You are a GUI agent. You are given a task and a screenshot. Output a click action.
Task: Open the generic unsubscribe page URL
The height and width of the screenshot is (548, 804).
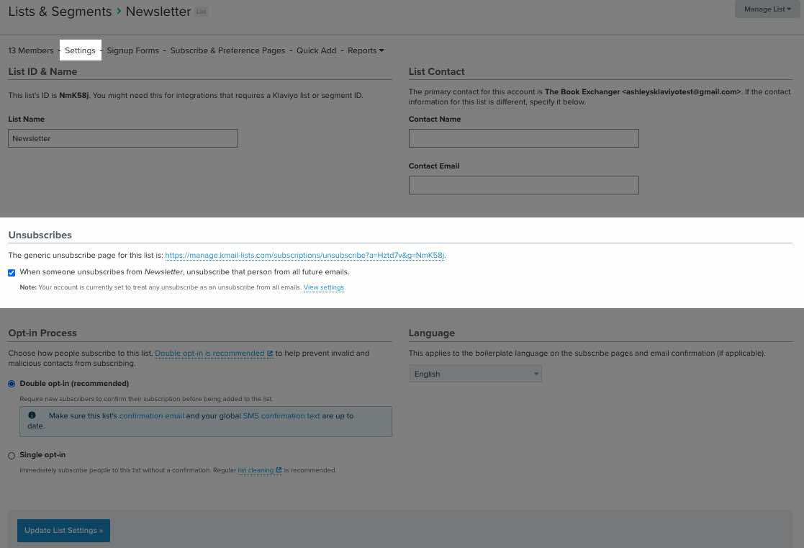point(304,256)
